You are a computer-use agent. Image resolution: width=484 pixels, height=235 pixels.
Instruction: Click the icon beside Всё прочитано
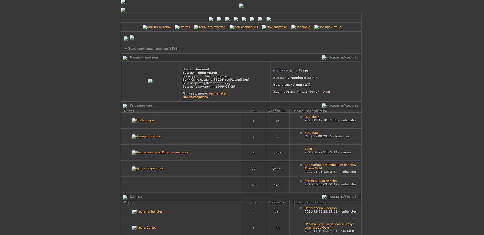coord(316,27)
